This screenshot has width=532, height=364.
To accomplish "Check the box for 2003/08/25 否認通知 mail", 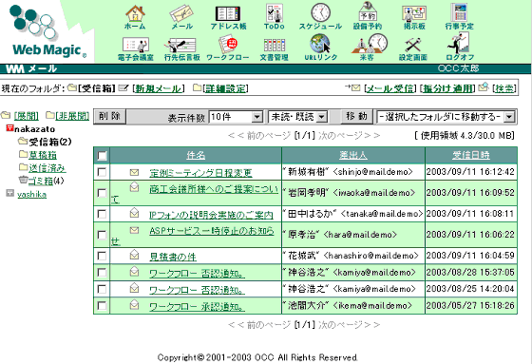I will [102, 289].
